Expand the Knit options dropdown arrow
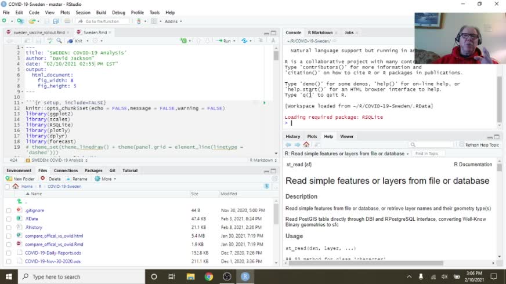The width and height of the screenshot is (506, 284). [x=88, y=41]
